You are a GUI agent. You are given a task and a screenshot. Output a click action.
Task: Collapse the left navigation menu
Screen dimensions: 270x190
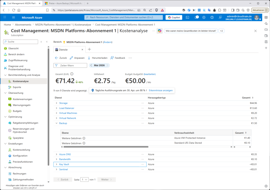(47, 42)
